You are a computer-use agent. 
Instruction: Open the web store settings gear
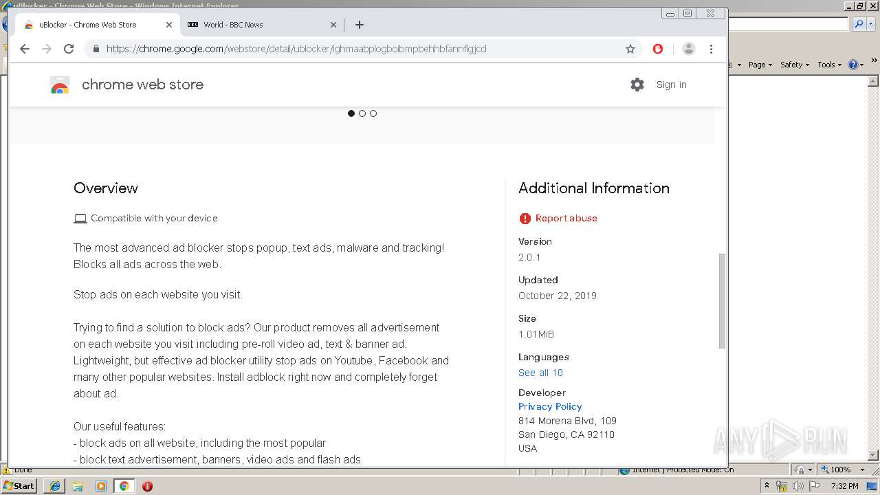(637, 85)
